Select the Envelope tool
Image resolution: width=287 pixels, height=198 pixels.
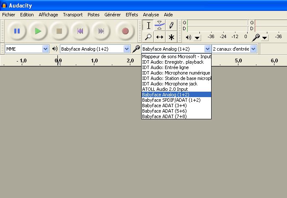[x=160, y=25]
